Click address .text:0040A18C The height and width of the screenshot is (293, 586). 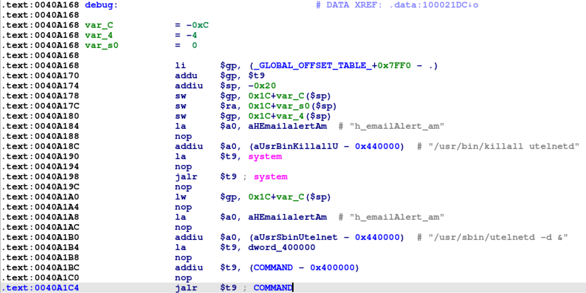[40, 146]
